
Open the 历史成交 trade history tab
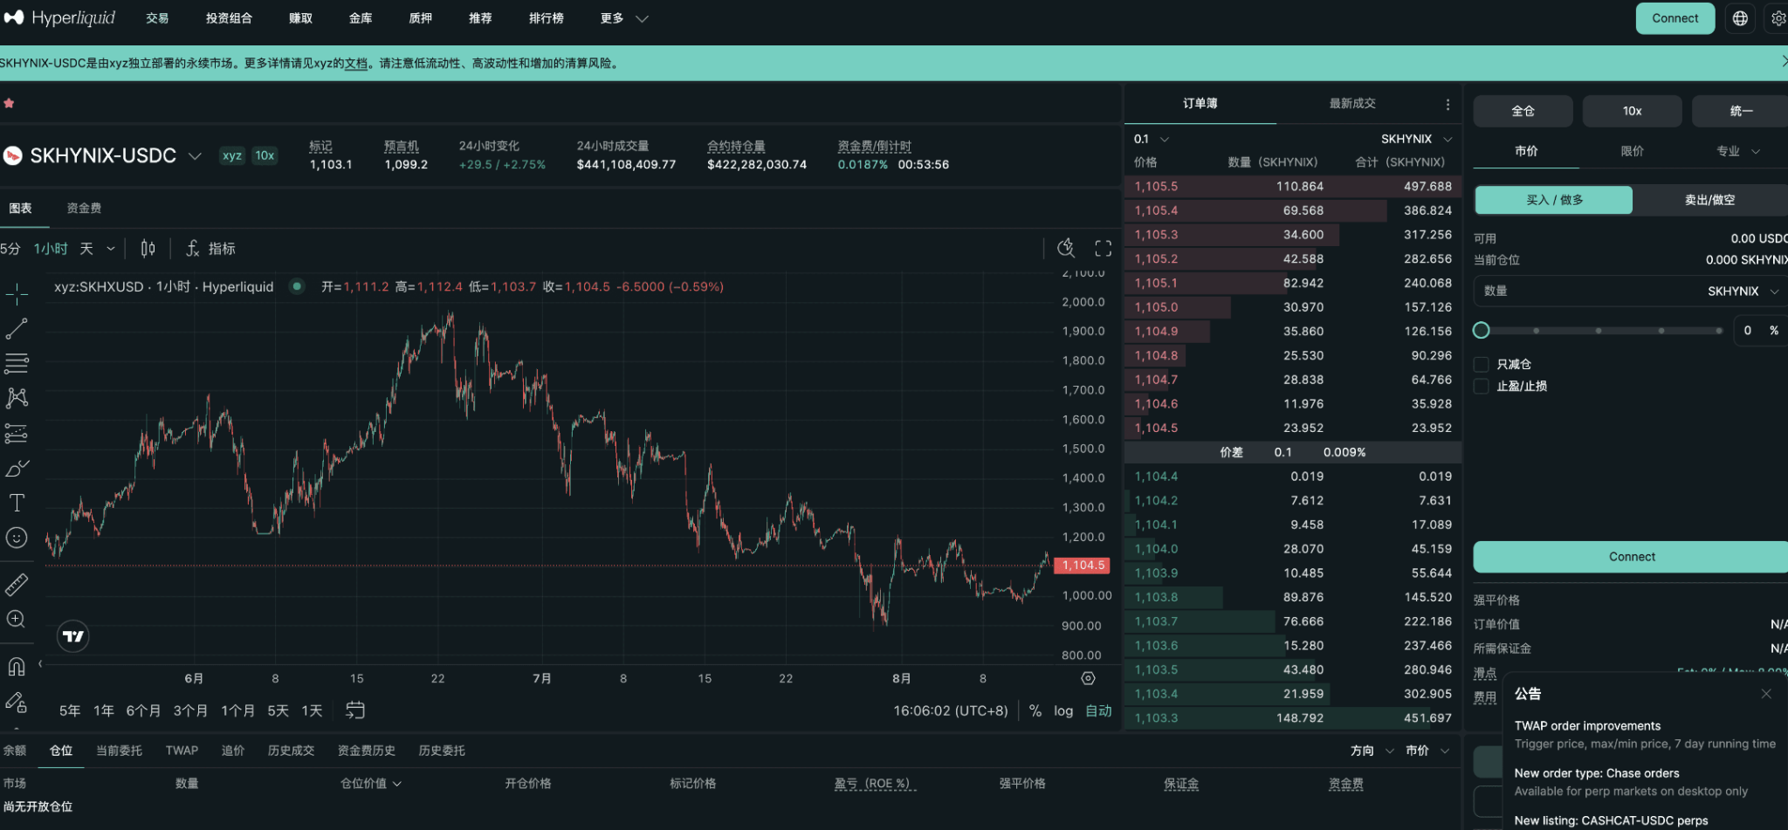point(291,751)
